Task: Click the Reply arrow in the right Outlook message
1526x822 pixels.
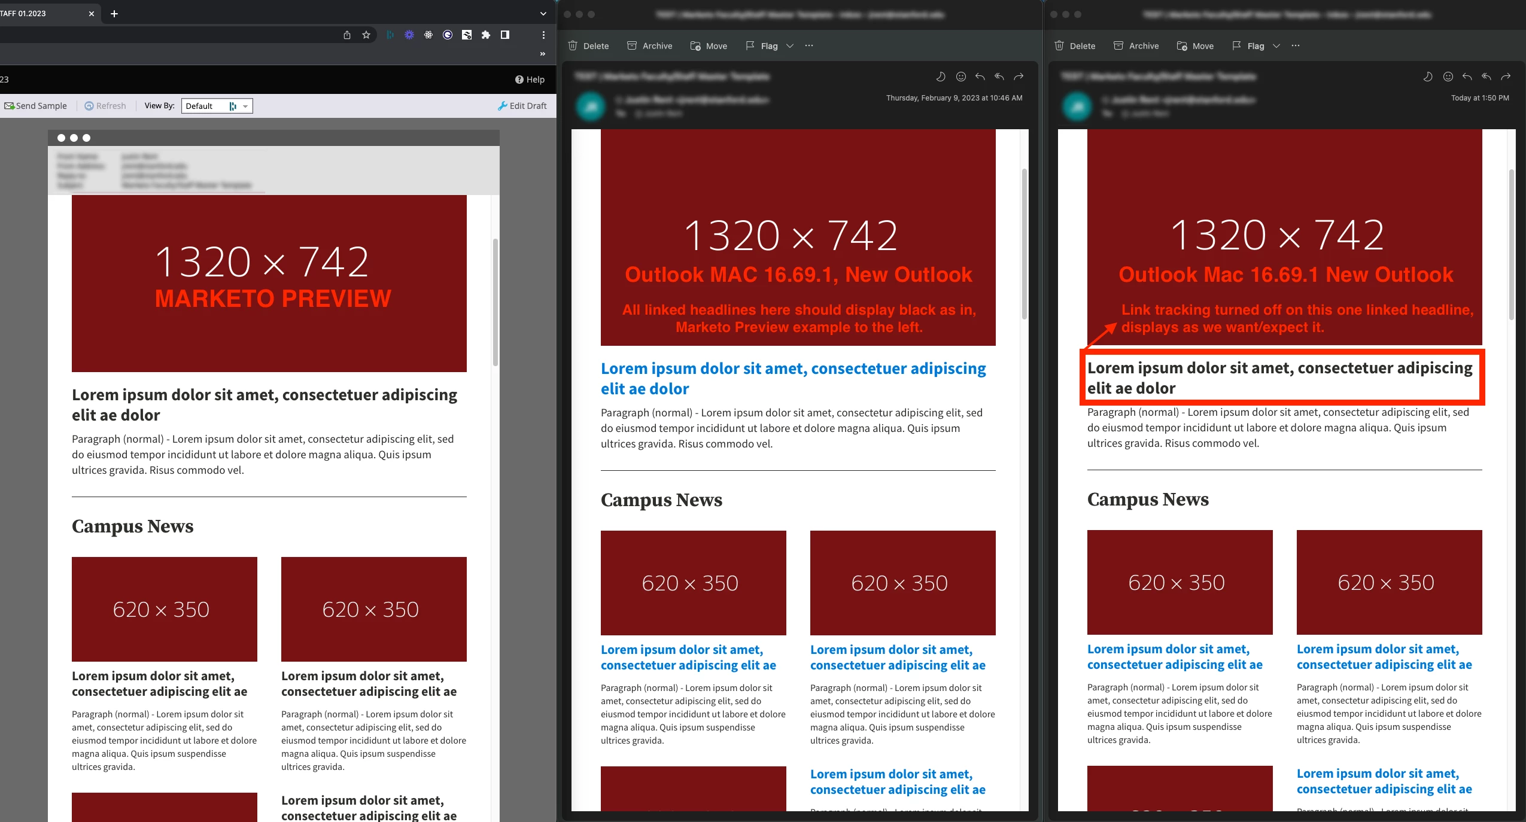Action: (1467, 77)
